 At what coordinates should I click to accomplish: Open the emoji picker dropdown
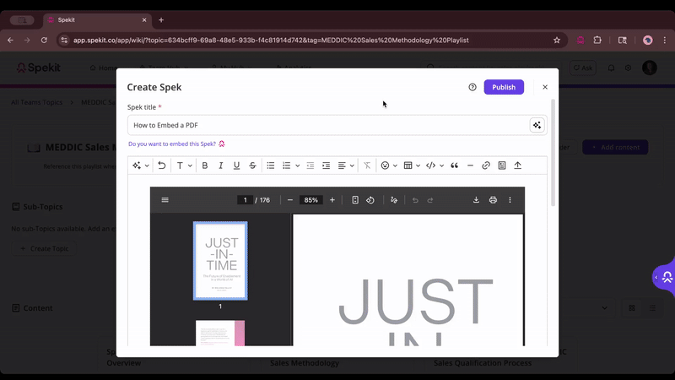[x=388, y=166]
